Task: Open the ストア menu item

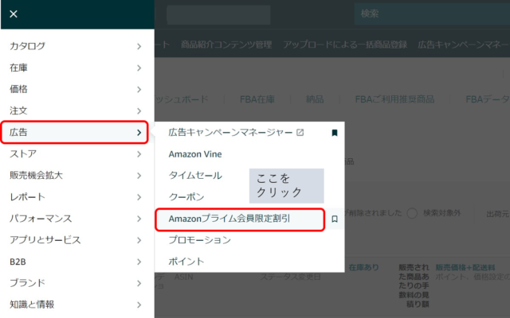Action: click(77, 153)
